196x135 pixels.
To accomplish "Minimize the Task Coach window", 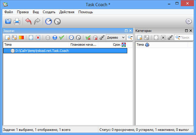I will [x=169, y=4].
